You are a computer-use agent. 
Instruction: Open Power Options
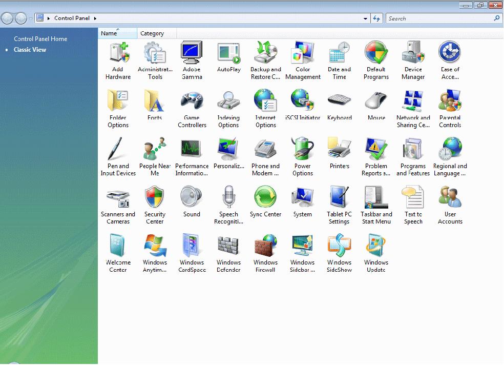coord(303,157)
